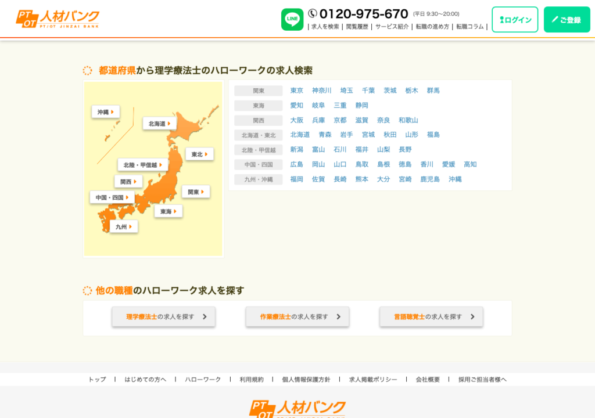
Task: Click the 高知 prefecture link
Action: (469, 164)
